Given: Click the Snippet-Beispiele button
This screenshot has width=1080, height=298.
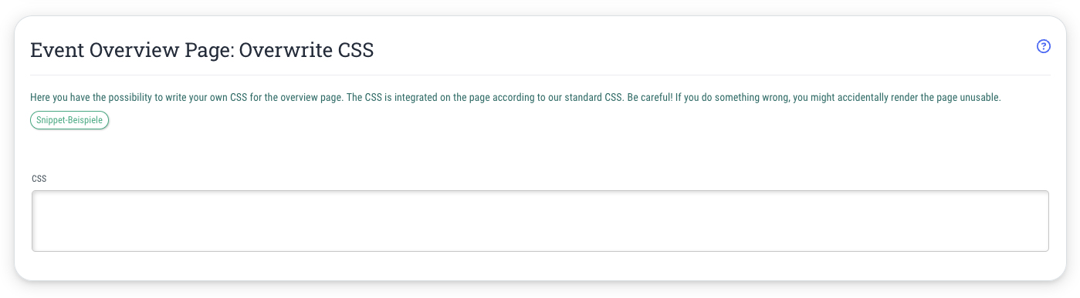Looking at the screenshot, I should pos(69,120).
